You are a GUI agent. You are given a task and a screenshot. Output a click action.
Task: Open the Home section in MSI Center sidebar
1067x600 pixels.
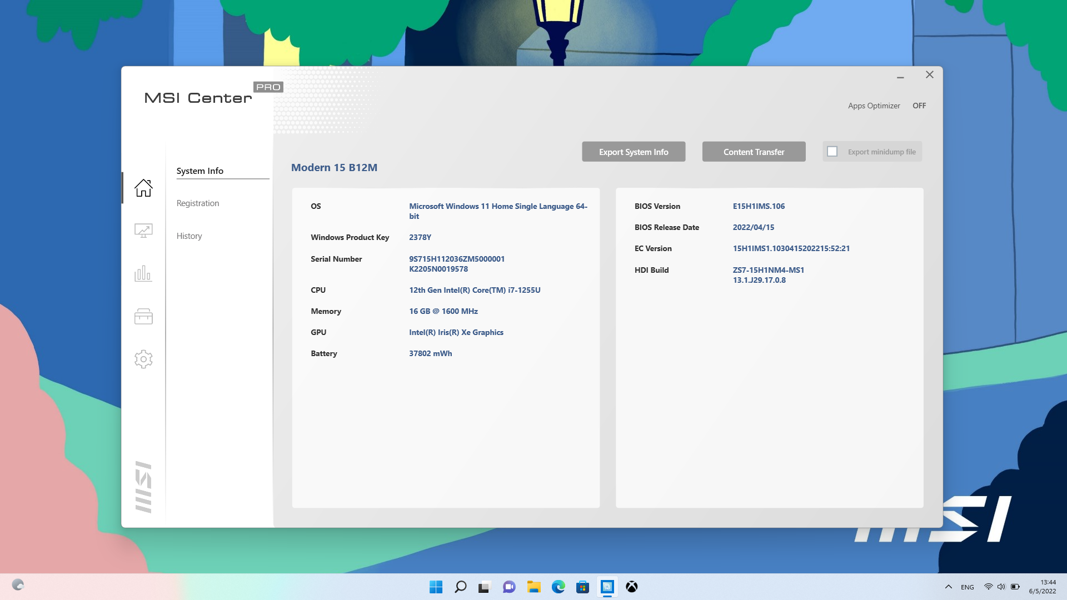point(143,188)
